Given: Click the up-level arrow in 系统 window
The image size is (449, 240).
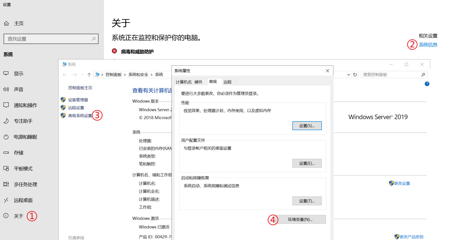Looking at the screenshot, I should [89, 75].
